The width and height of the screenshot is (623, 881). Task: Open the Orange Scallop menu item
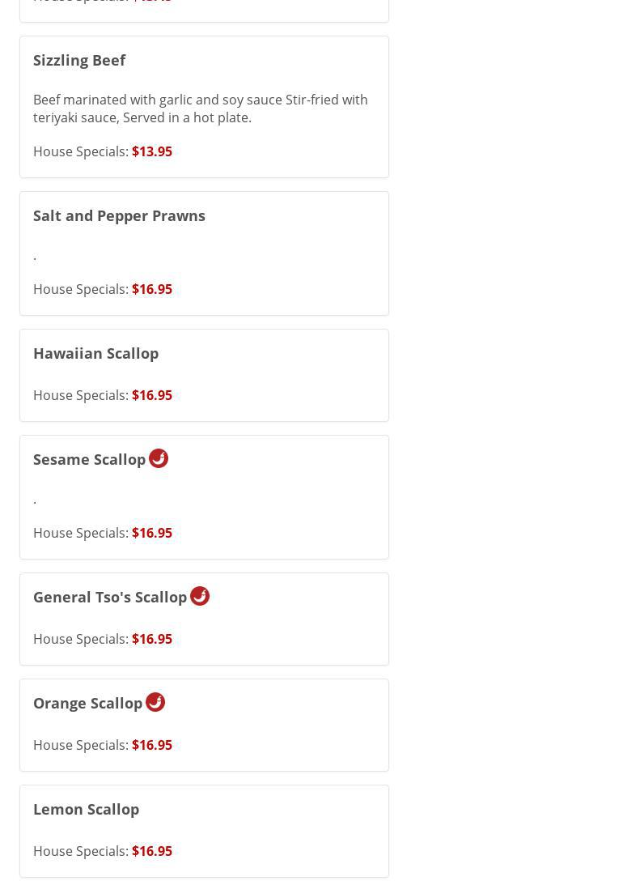click(x=87, y=703)
